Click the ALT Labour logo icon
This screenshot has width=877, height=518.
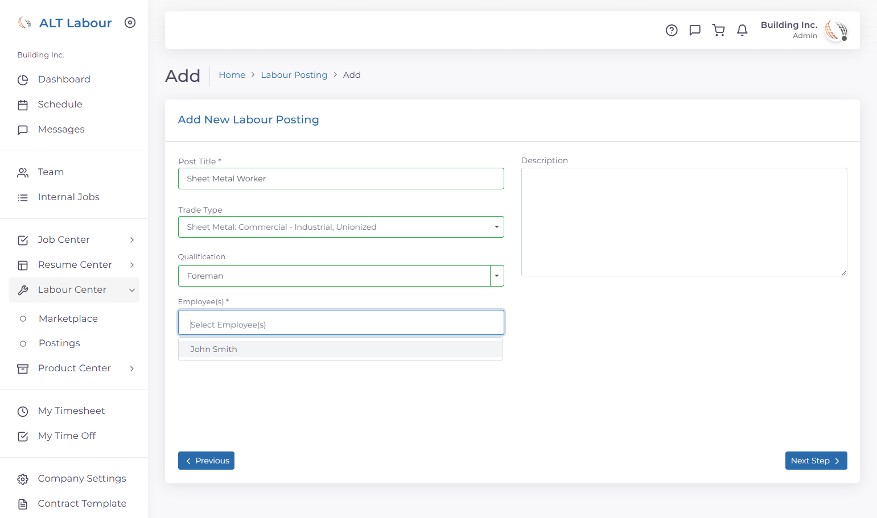[24, 23]
